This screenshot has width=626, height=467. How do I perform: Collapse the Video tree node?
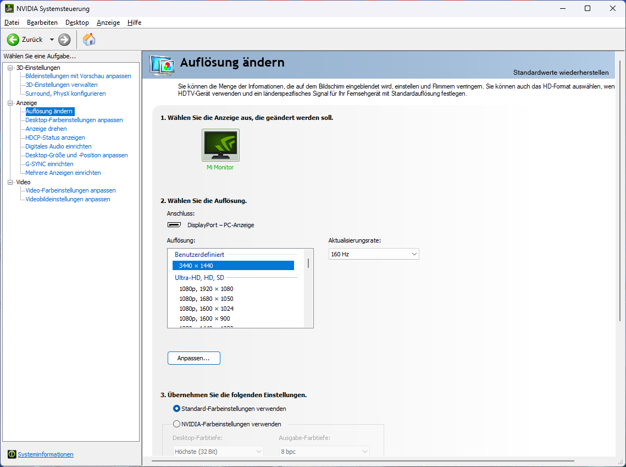10,182
